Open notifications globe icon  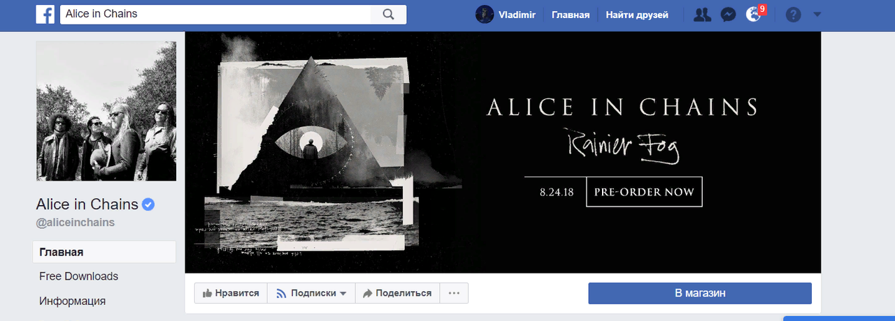[753, 15]
